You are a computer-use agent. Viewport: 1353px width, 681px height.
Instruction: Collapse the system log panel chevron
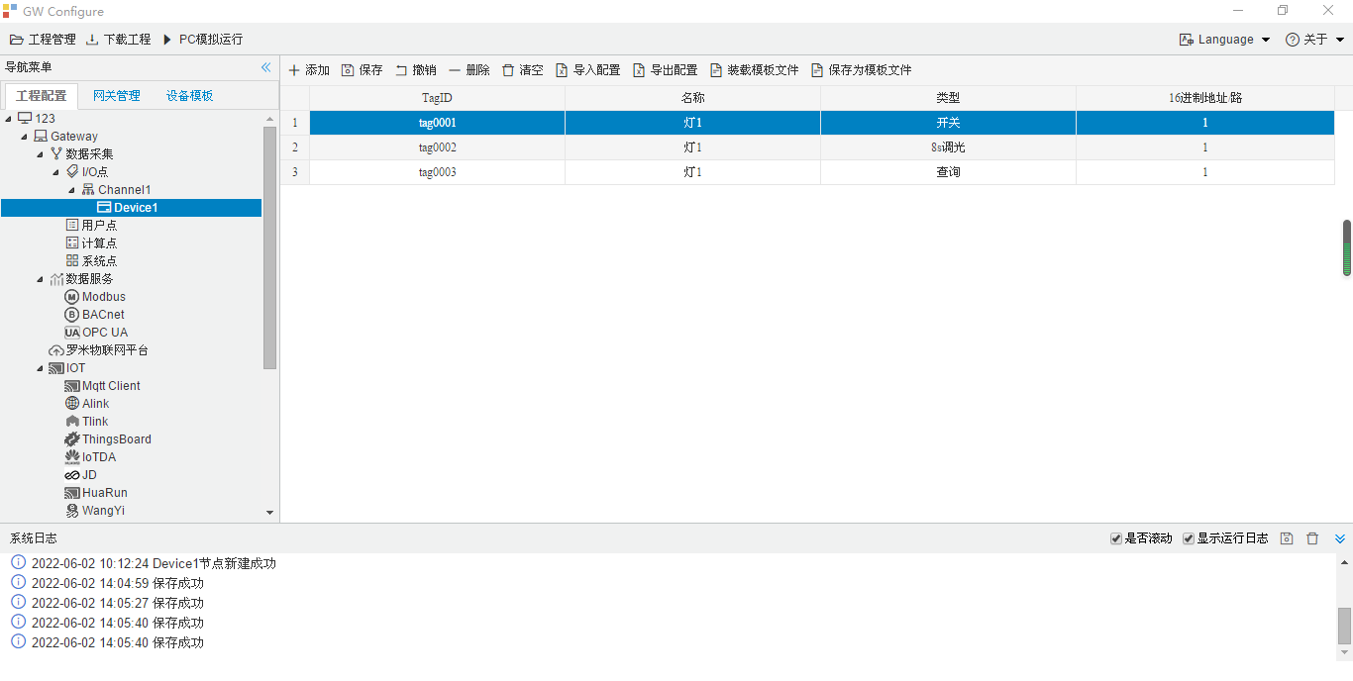[x=1340, y=538]
